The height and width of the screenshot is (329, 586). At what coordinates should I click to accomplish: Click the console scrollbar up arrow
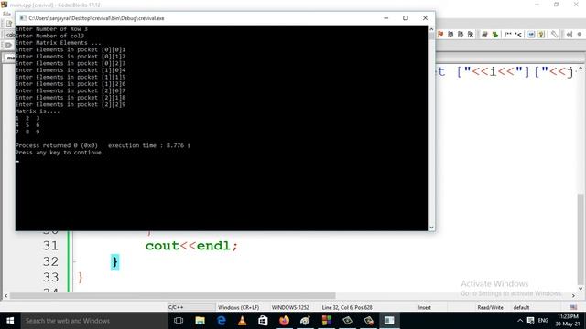click(431, 28)
